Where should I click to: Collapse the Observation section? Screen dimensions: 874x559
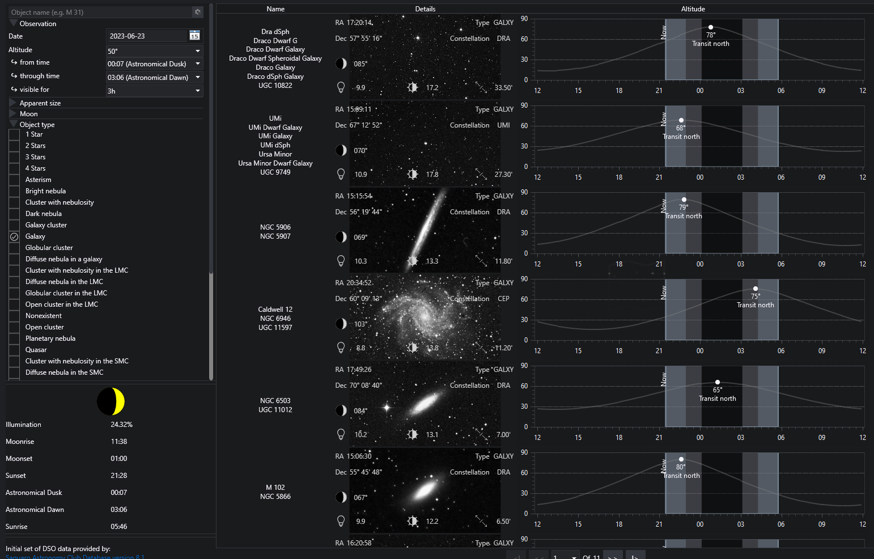coord(13,23)
